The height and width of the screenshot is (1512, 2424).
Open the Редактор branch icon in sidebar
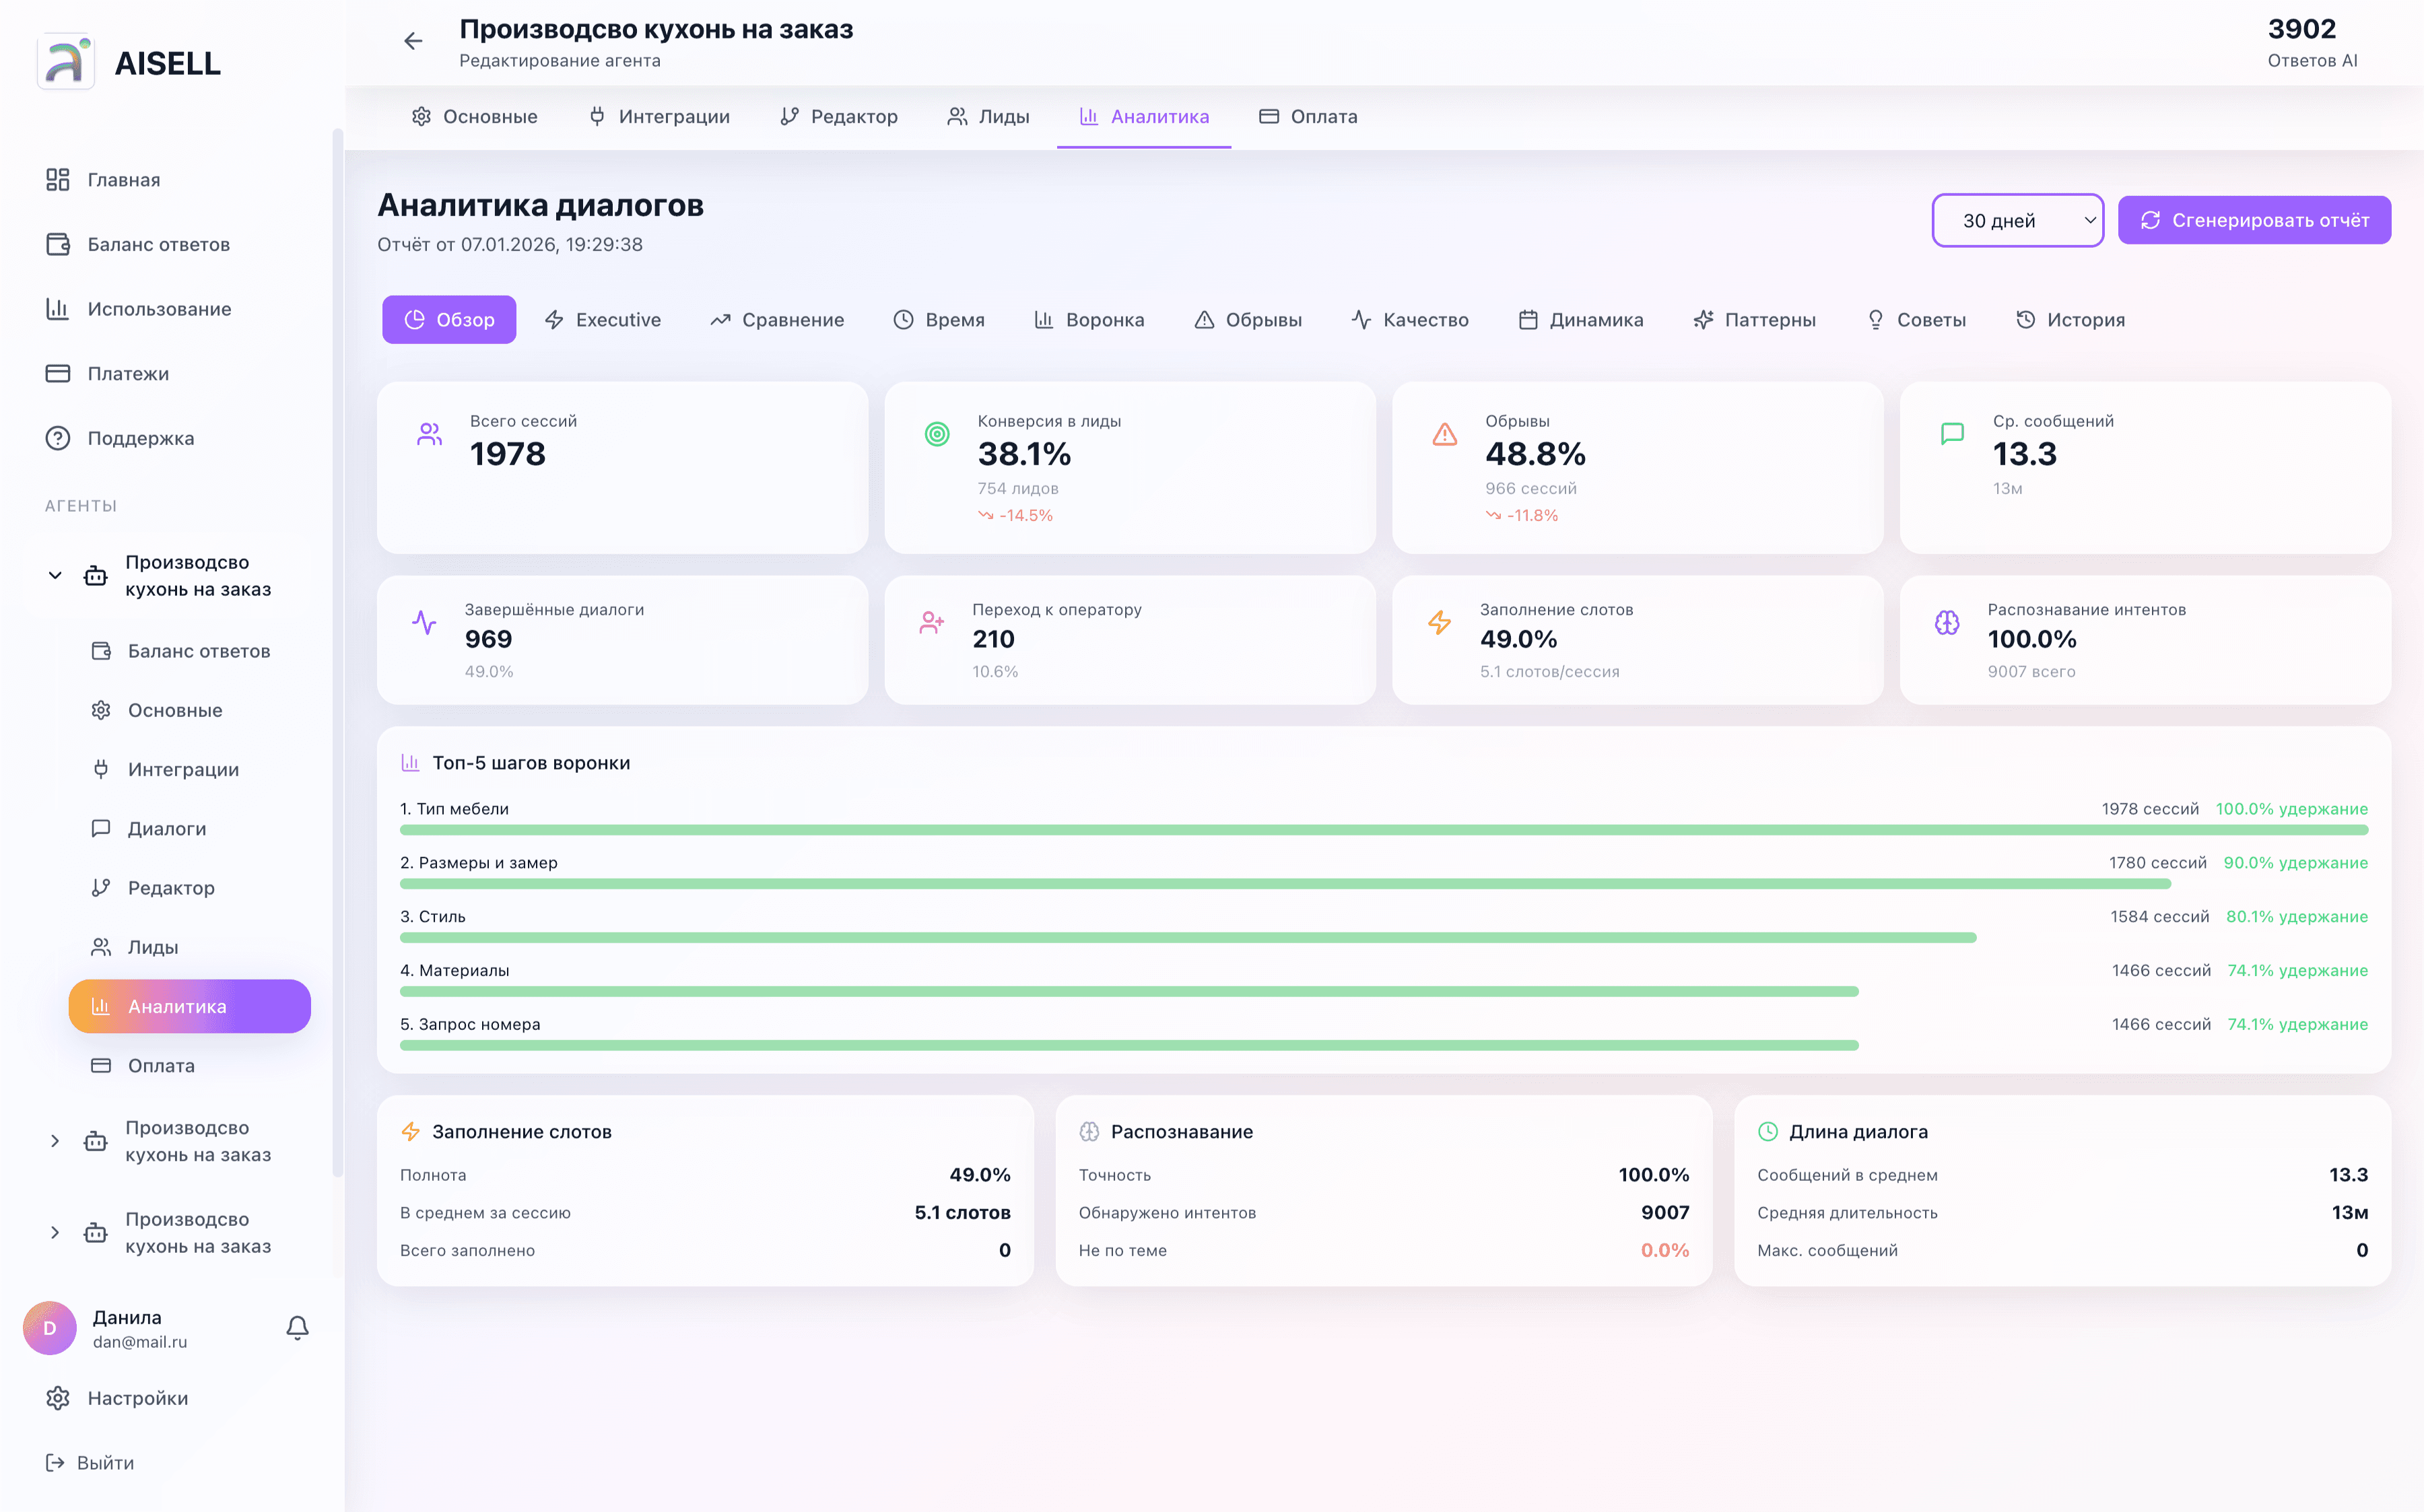click(x=101, y=887)
